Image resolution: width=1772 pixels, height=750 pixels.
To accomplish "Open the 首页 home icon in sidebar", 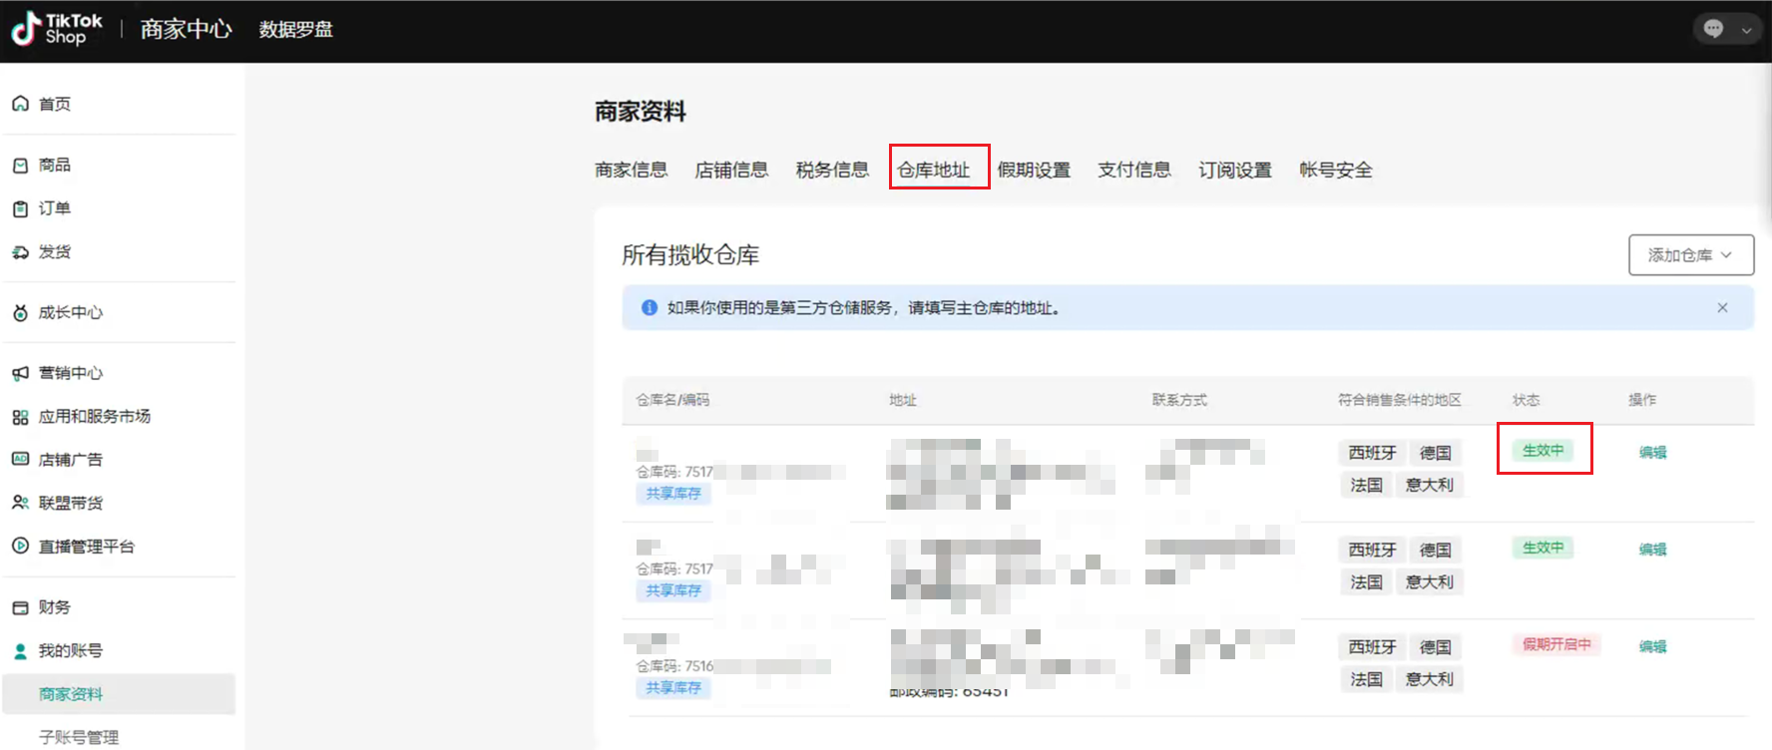I will (20, 104).
